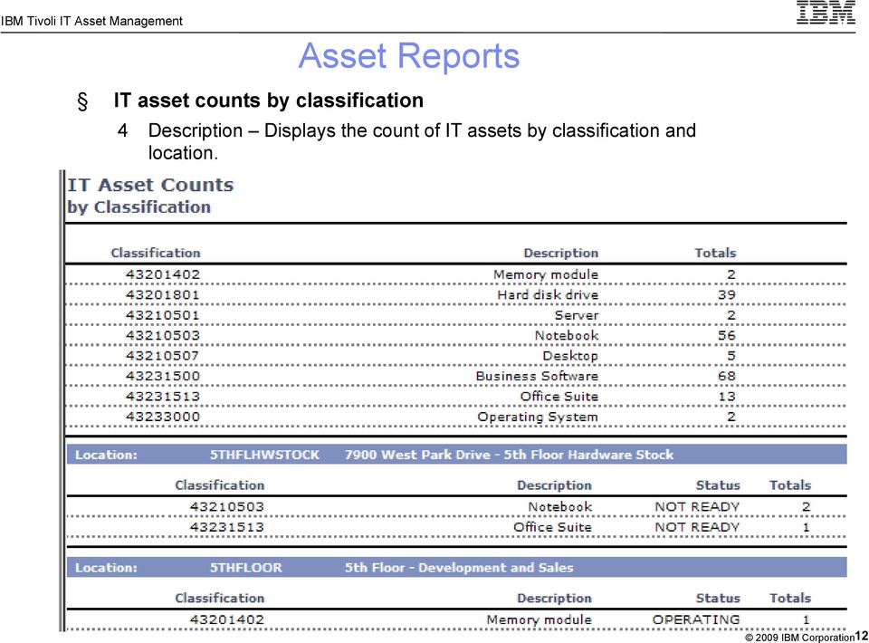Click the 'IT asset counts by classification' heading
Image resolution: width=869 pixels, height=643 pixels.
(268, 101)
